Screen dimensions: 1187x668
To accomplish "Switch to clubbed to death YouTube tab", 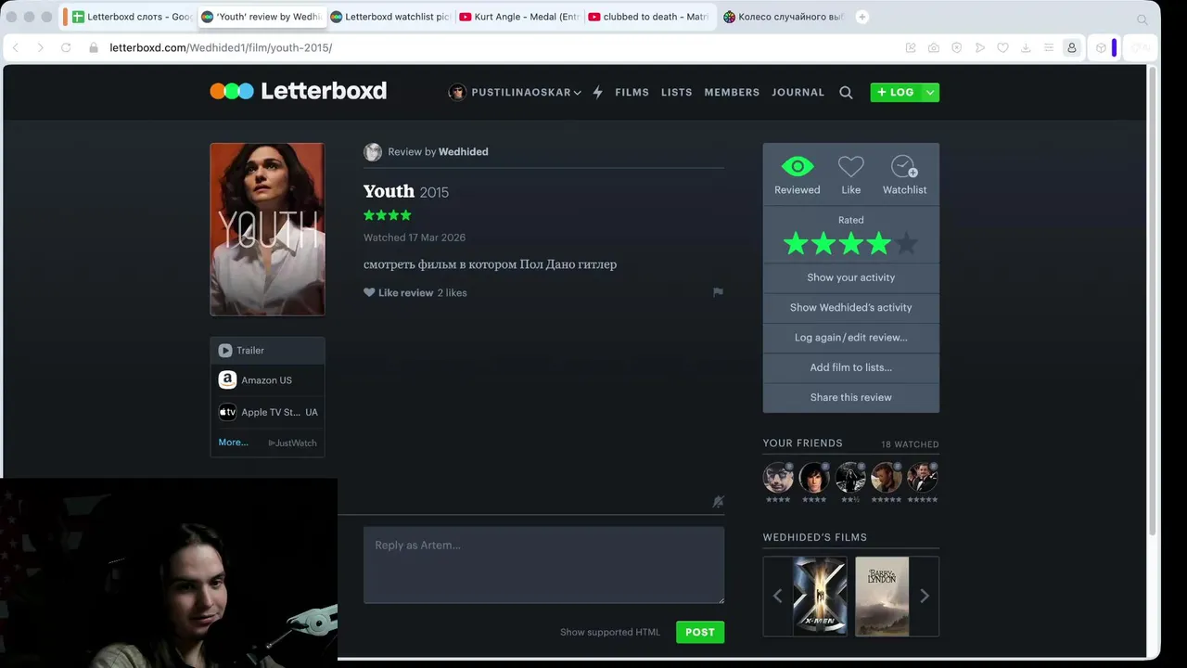I will pyautogui.click(x=649, y=17).
